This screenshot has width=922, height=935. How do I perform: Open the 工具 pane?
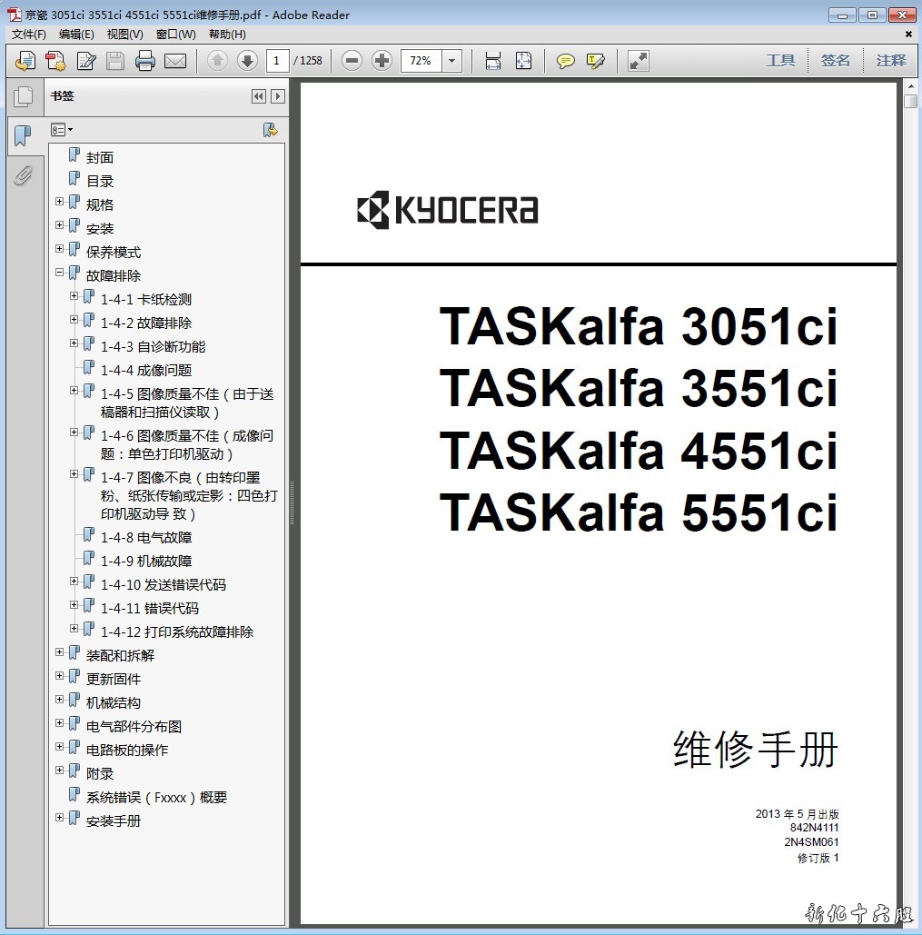tap(780, 61)
